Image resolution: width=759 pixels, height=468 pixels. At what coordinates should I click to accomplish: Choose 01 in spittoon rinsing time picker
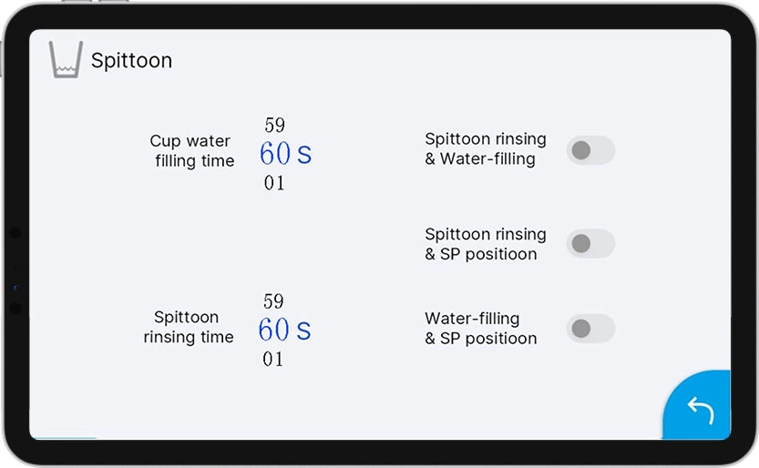273,360
